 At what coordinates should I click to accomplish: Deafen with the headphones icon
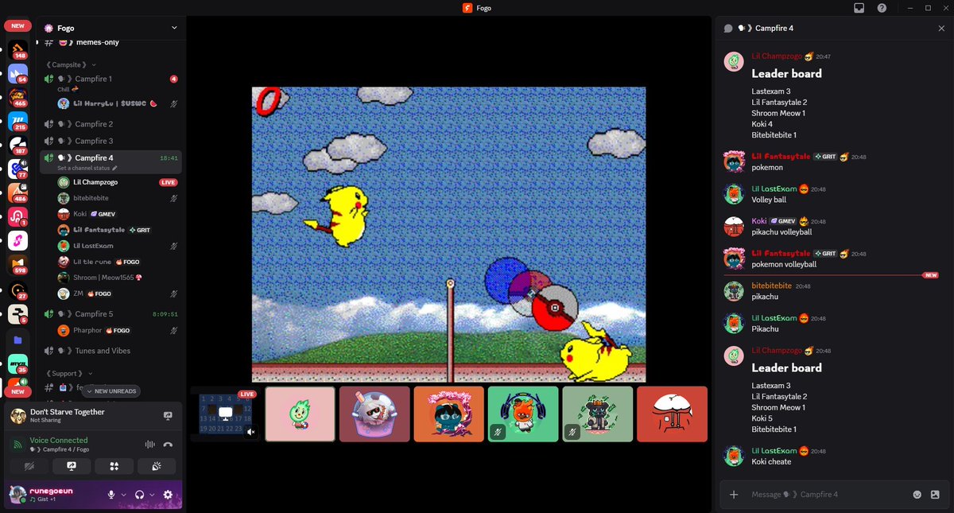(x=140, y=495)
